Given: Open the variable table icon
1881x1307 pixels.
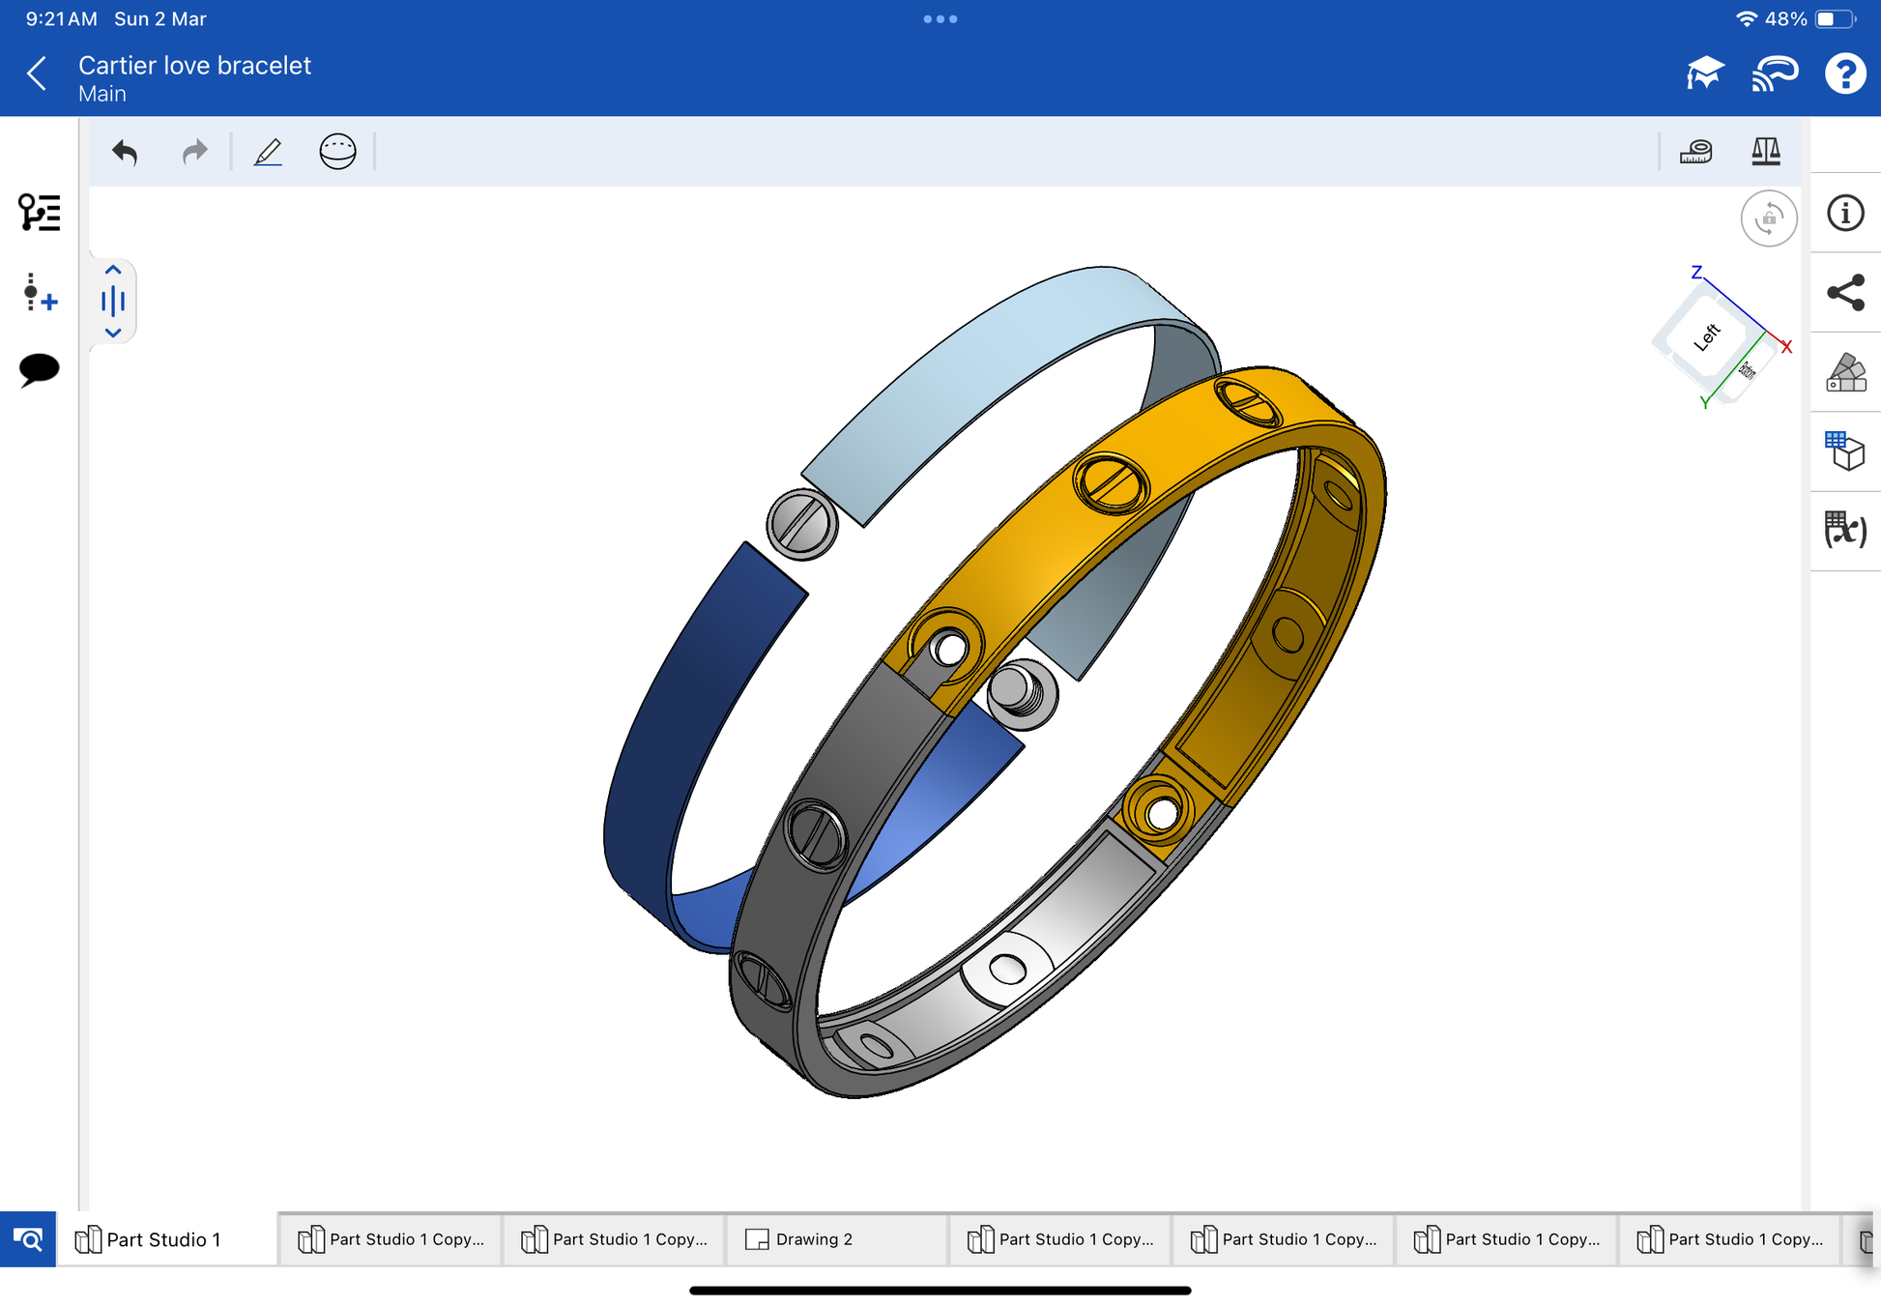Looking at the screenshot, I should [1844, 530].
